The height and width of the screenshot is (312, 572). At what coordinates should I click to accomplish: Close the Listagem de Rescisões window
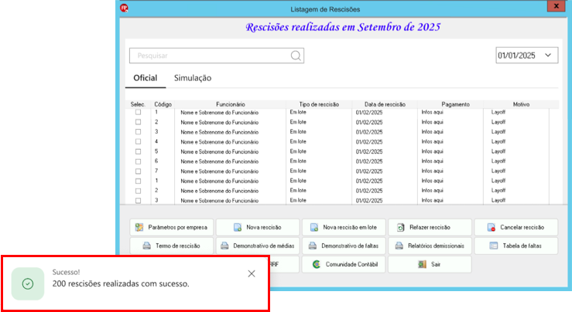(x=556, y=6)
